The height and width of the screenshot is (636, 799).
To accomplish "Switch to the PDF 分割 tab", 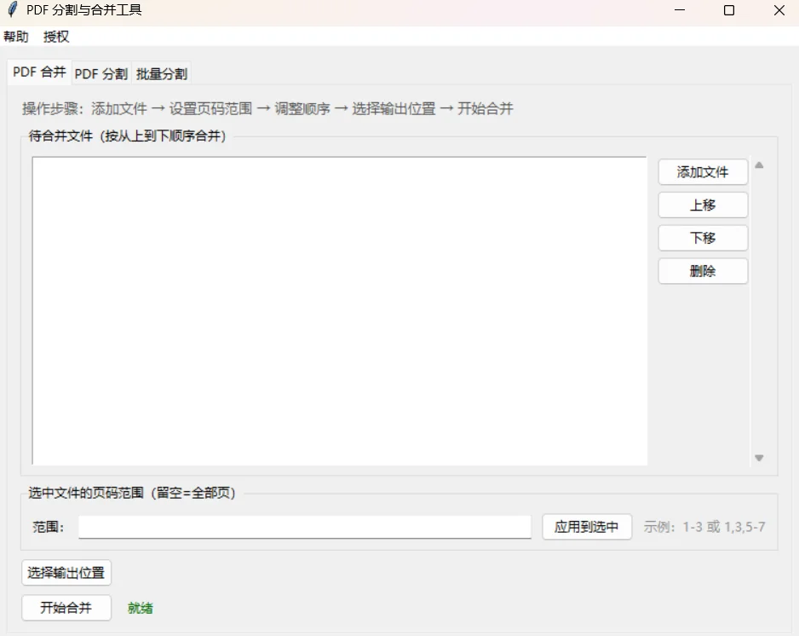I will 101,74.
